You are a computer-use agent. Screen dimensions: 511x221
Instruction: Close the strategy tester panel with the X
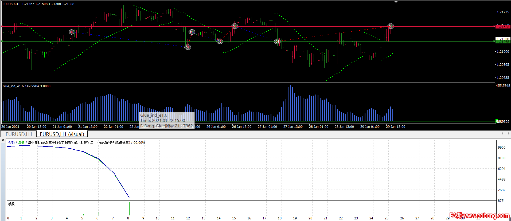pyautogui.click(x=3, y=140)
